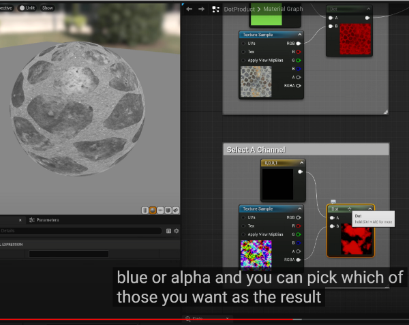
Task: Click UVs input pin on cobblestone Texture Sample
Action: [243, 44]
